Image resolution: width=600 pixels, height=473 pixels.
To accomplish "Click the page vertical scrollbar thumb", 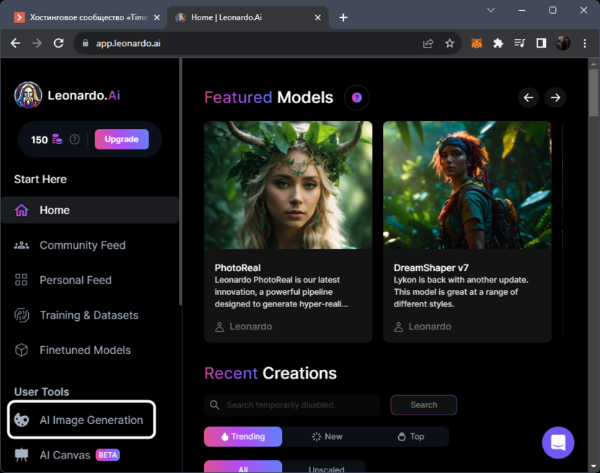I will tap(594, 92).
